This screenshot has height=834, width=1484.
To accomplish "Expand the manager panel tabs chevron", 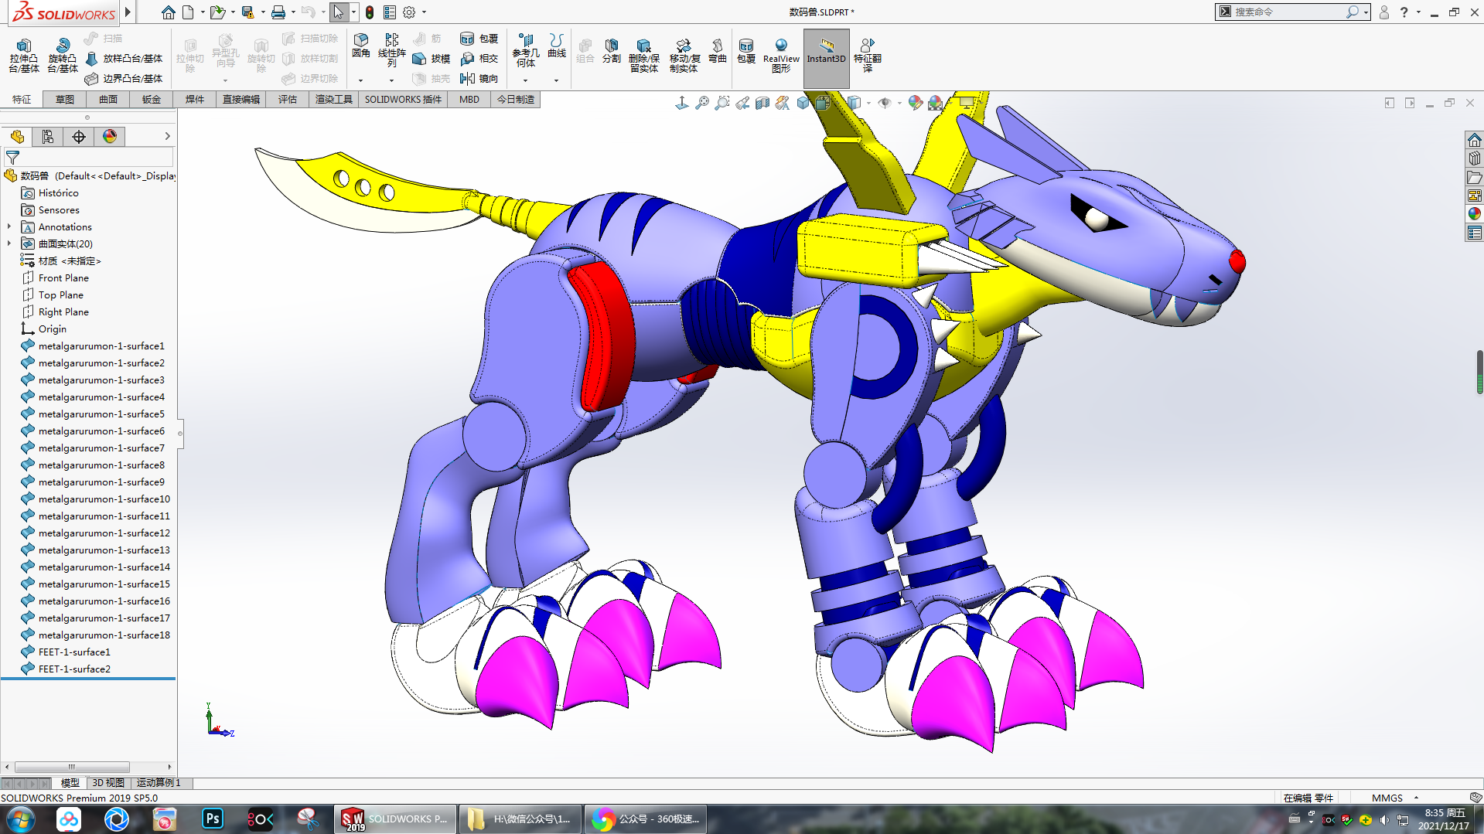I will pyautogui.click(x=167, y=137).
